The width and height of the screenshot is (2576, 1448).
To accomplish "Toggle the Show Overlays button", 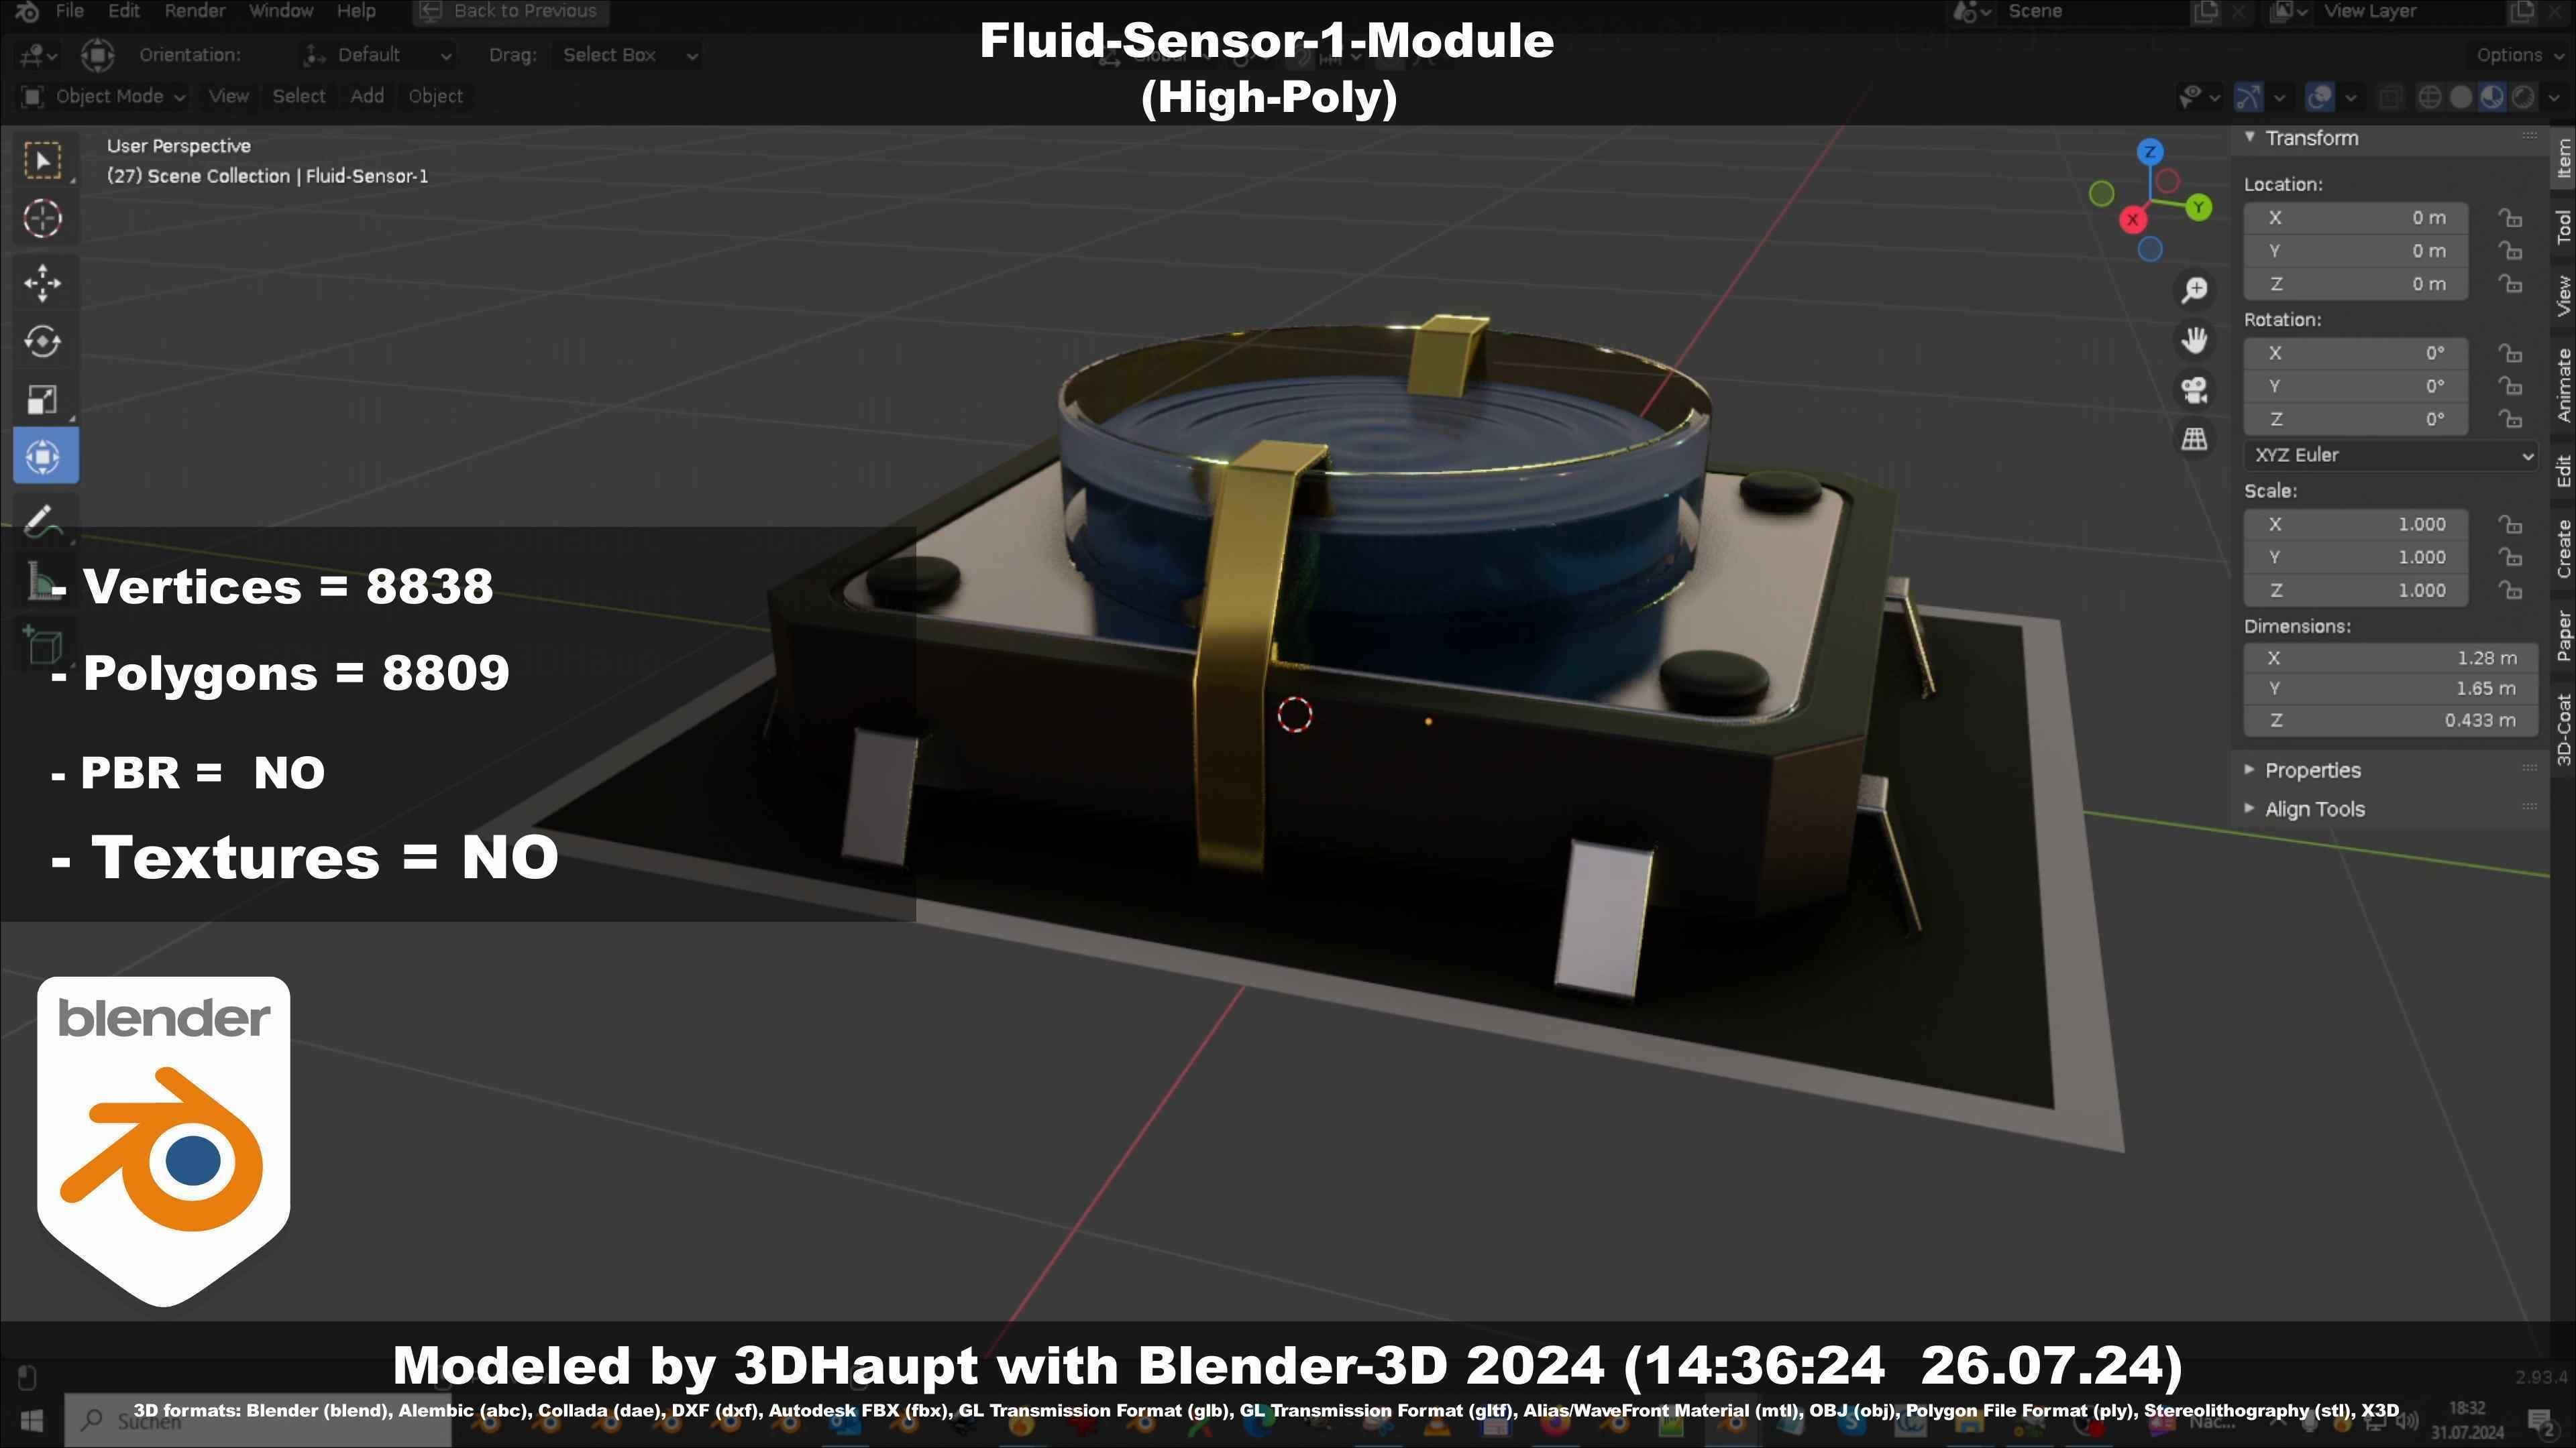I will pyautogui.click(x=2319, y=97).
